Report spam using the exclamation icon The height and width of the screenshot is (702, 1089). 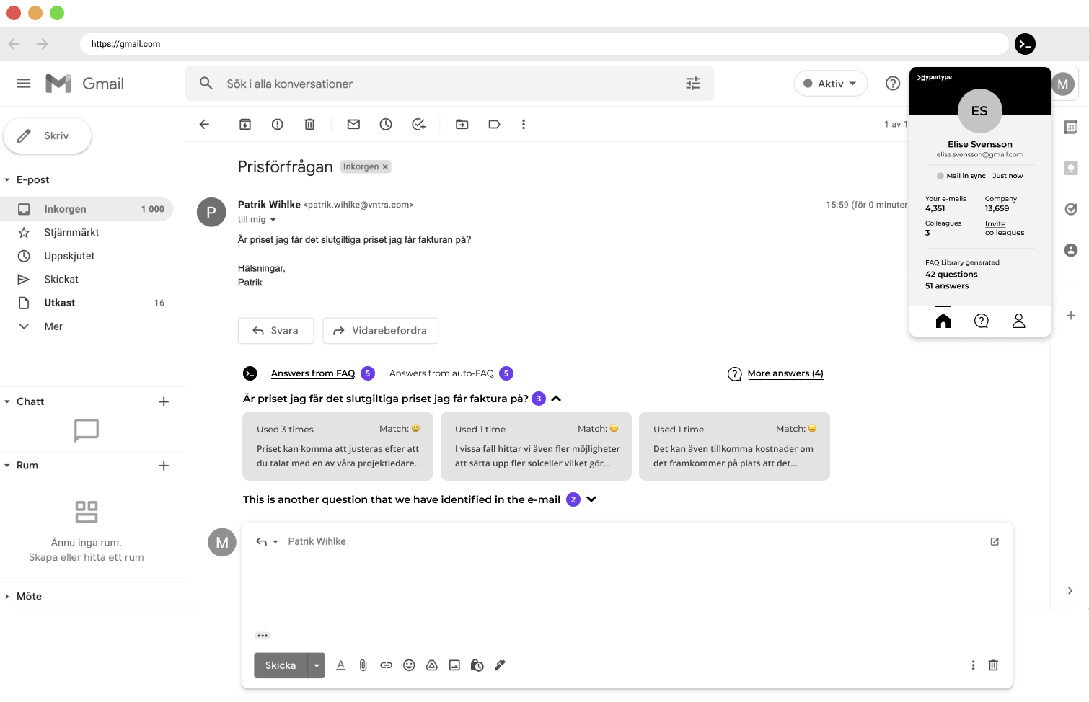pyautogui.click(x=278, y=125)
